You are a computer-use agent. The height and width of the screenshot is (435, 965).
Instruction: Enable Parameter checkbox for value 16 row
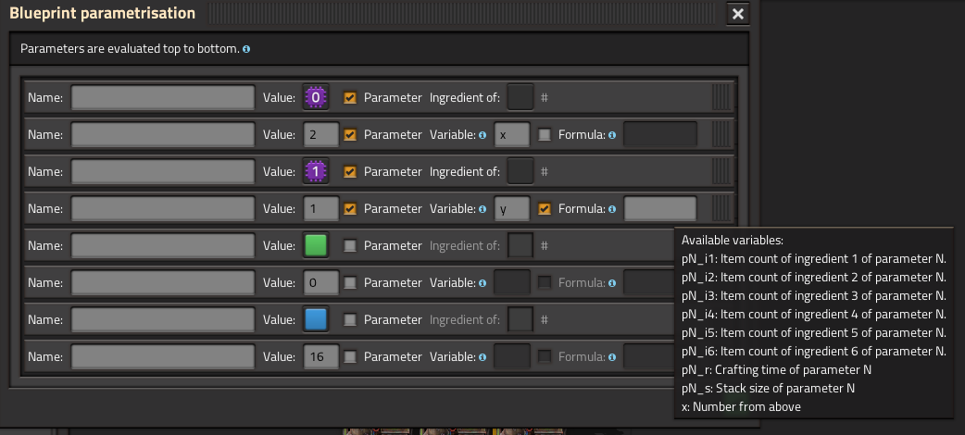(x=350, y=356)
